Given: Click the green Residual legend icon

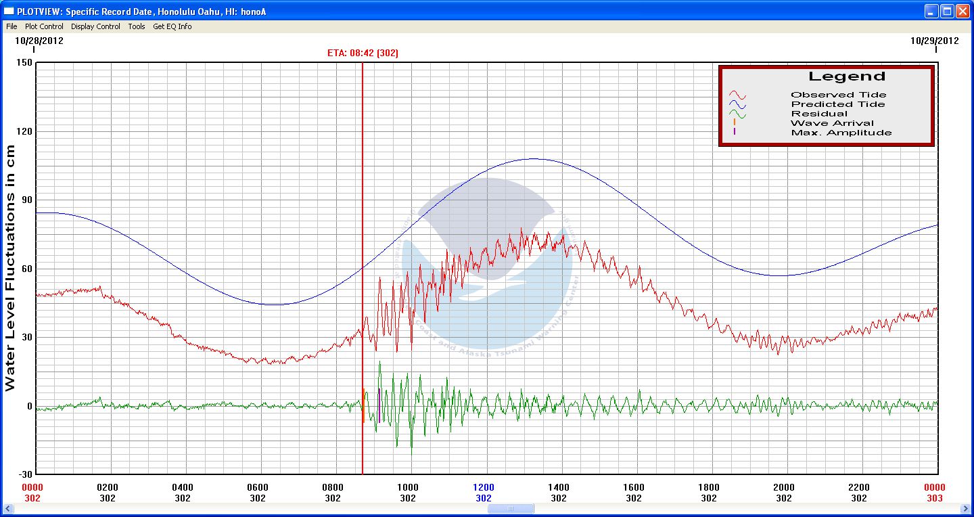Looking at the screenshot, I should 737,114.
